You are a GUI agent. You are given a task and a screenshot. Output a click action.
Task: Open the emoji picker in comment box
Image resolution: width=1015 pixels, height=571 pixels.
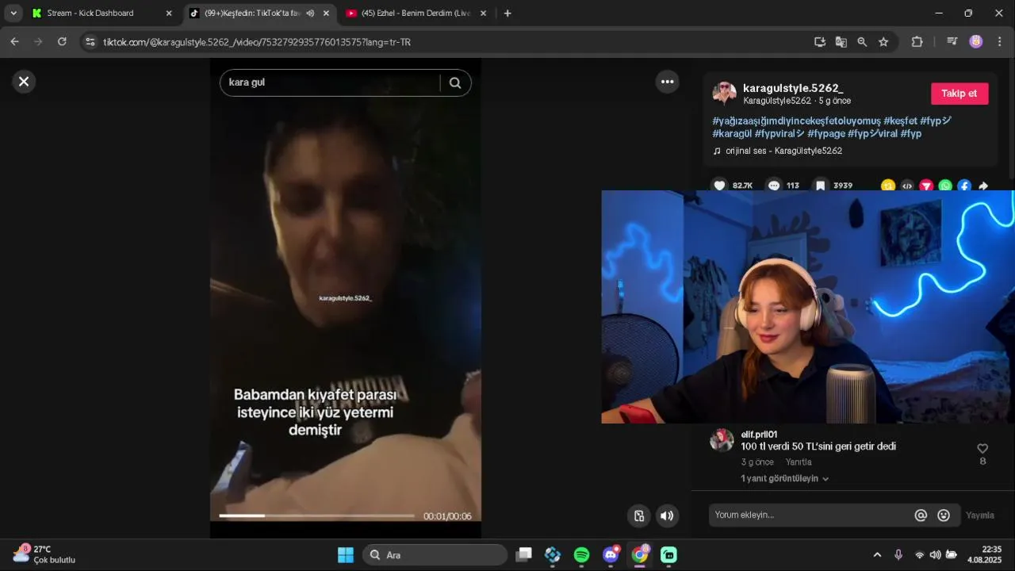tap(944, 515)
